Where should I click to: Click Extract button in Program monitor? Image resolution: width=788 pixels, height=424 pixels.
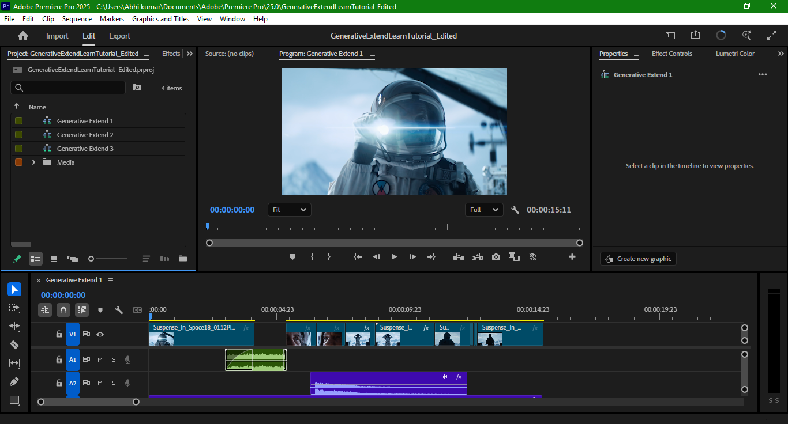(x=477, y=257)
